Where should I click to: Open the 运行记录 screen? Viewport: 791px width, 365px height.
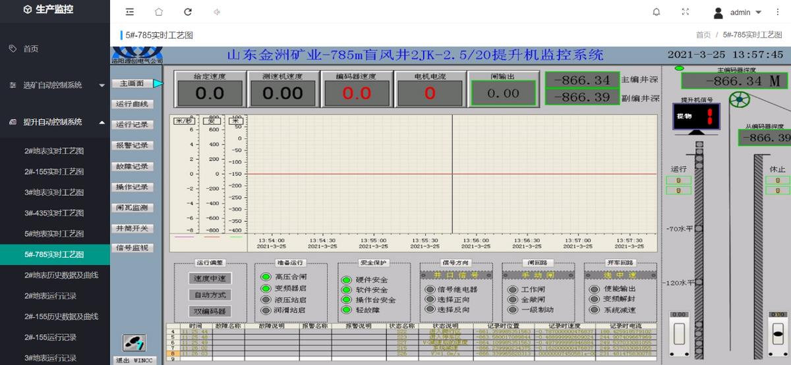click(132, 124)
